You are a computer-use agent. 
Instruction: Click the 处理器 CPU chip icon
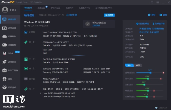pos(26,32)
